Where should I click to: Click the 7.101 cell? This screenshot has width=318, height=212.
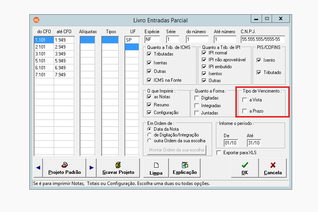pos(44,75)
